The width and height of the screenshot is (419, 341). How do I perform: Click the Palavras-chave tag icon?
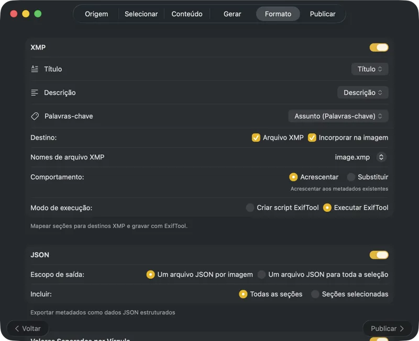pos(35,116)
